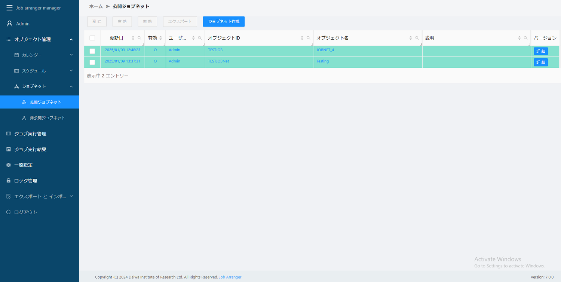Viewport: 561px width, 282px height.
Task: Open the TESTJOB object ID link
Action: click(215, 49)
